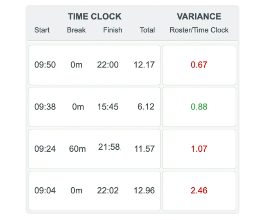262x220 pixels.
Task: Click the Finish column header
Action: 113,30
